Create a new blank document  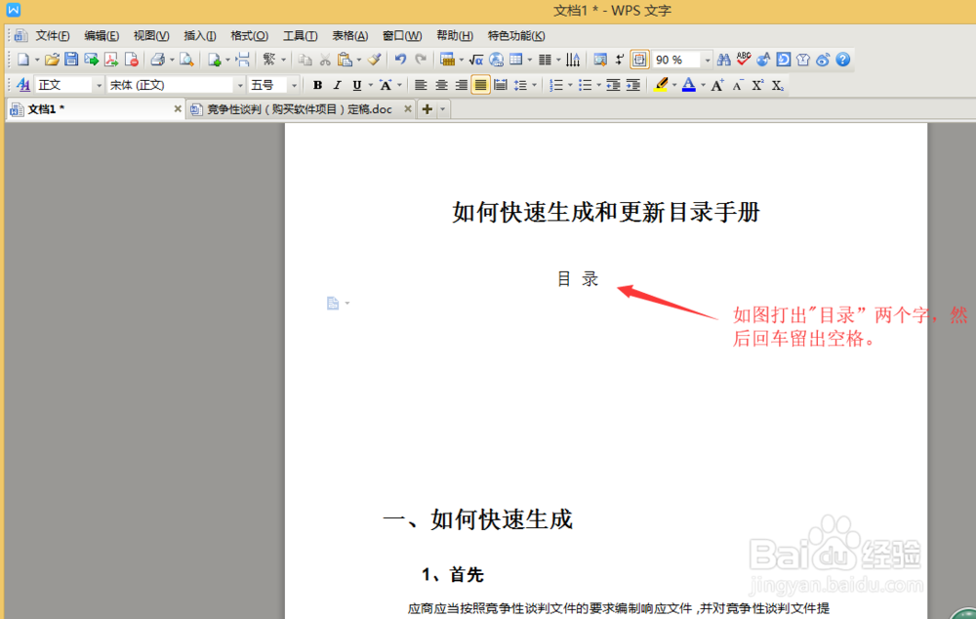tap(23, 60)
